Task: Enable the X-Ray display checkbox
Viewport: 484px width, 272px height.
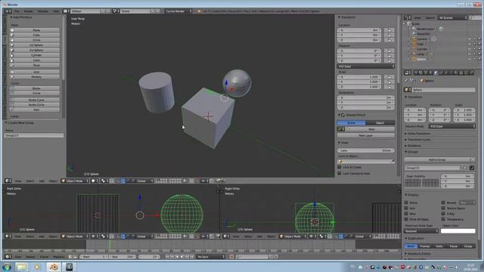Action: click(443, 214)
